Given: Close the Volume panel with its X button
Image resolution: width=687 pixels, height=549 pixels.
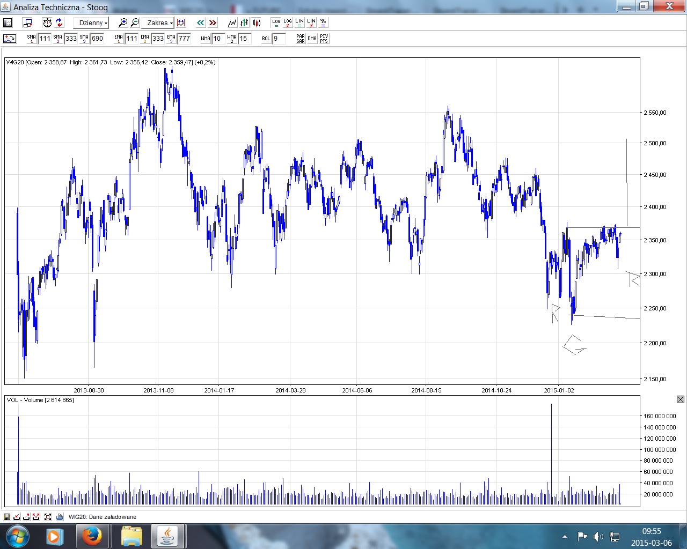Looking at the screenshot, I should click(x=681, y=399).
